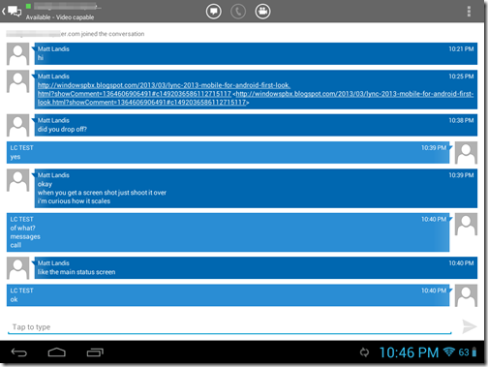Select the 'hi' message text
The image size is (488, 367).
click(41, 58)
